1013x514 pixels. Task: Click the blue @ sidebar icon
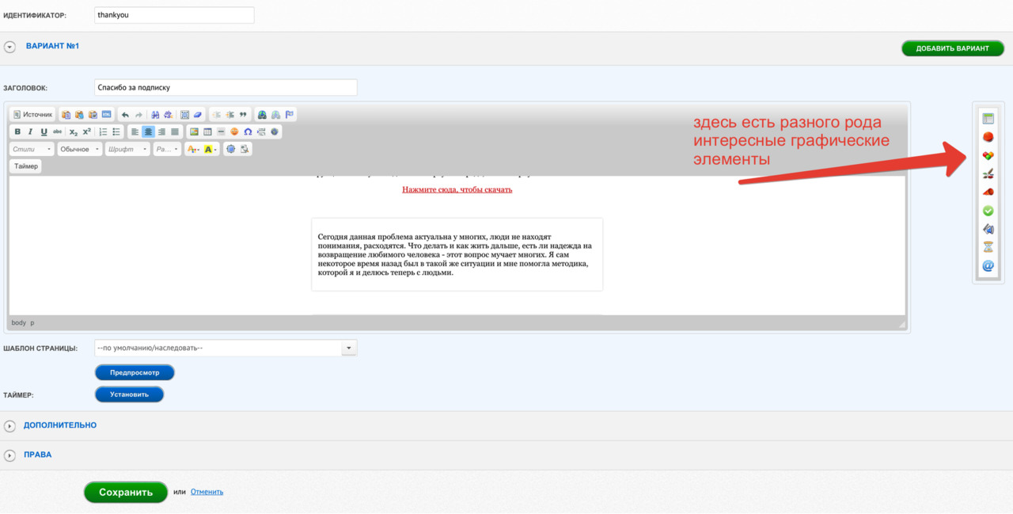tap(988, 266)
